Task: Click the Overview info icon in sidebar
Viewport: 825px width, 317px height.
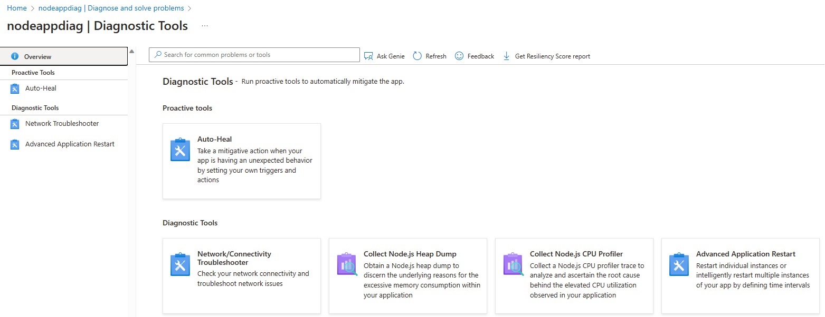Action: tap(15, 57)
